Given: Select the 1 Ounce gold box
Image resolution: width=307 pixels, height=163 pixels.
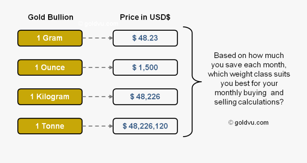Looking at the screenshot, I should pyautogui.click(x=50, y=68).
